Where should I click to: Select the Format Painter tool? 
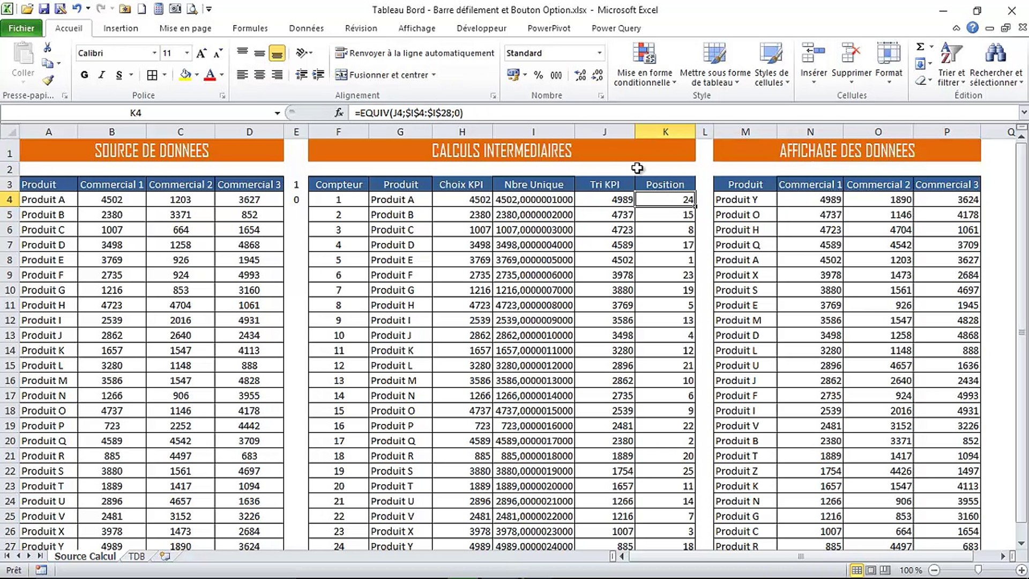(48, 81)
